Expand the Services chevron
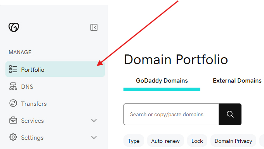This screenshot has width=264, height=149. coord(94,120)
